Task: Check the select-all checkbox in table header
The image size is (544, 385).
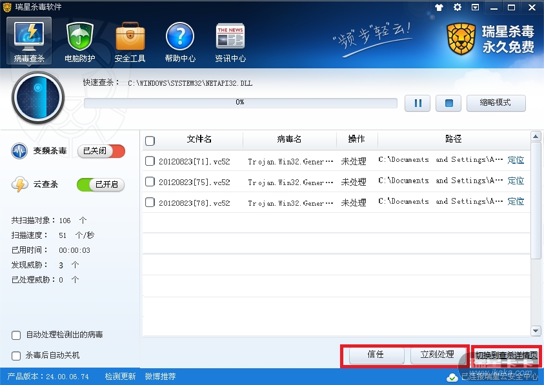Action: pyautogui.click(x=150, y=141)
